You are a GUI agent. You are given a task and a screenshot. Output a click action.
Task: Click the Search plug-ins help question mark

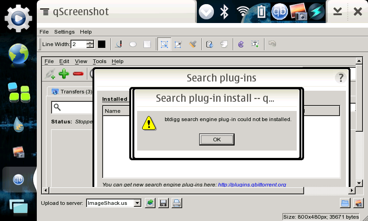(341, 77)
